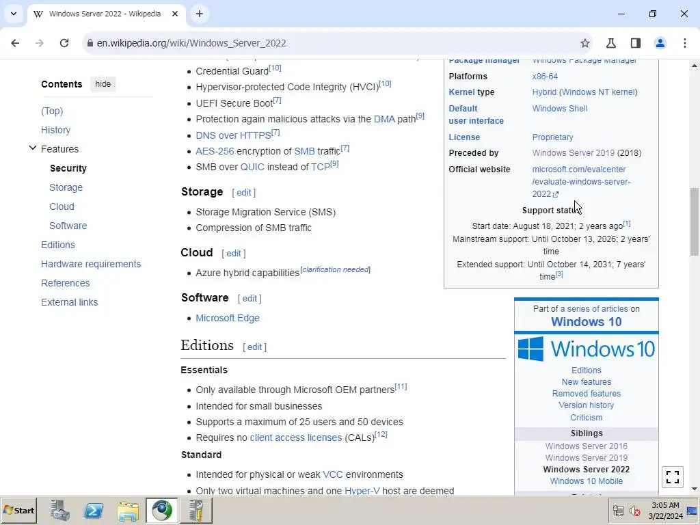The image size is (700, 525).
Task: Edit the Cloud section
Action: [234, 253]
